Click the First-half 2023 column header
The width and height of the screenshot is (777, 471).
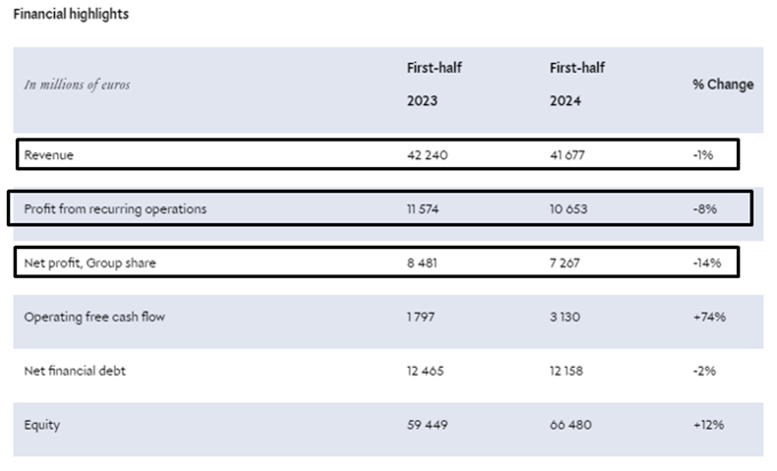(x=434, y=85)
